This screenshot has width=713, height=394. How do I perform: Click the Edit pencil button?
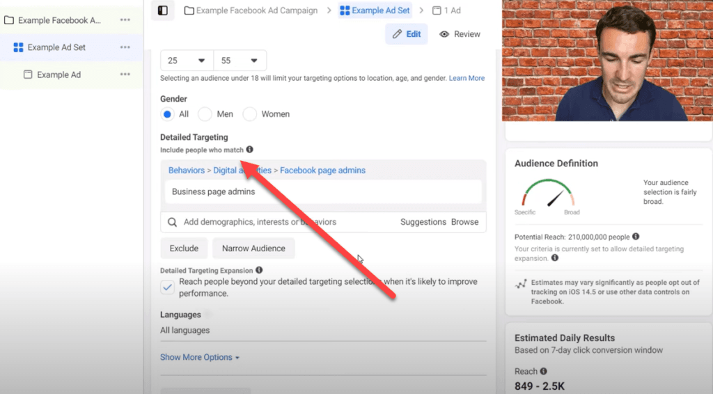click(x=407, y=34)
